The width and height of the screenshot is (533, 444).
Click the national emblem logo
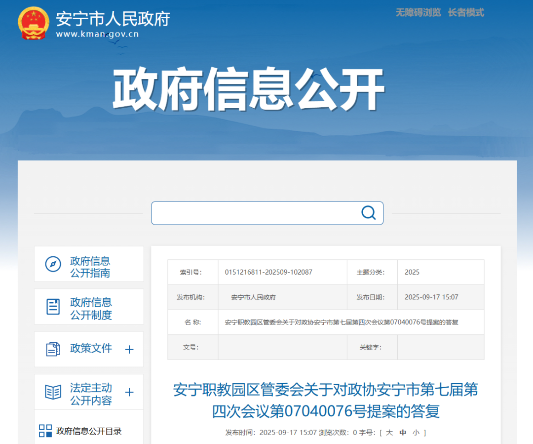point(34,23)
